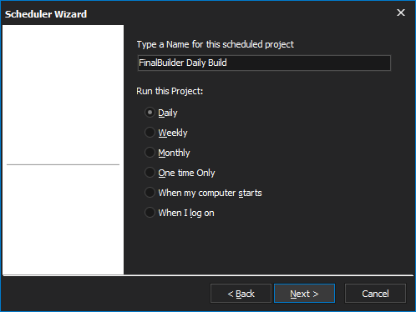Click the 'One time Only' label text
416x312 pixels.
coord(186,173)
